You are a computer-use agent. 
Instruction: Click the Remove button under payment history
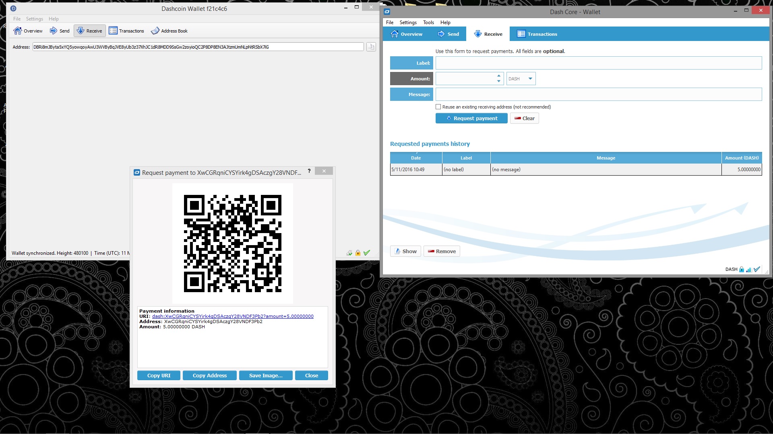[442, 251]
